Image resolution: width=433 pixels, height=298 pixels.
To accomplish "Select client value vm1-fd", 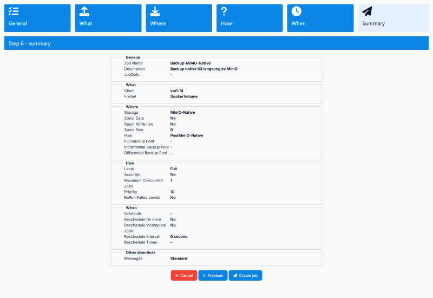I will (x=177, y=90).
